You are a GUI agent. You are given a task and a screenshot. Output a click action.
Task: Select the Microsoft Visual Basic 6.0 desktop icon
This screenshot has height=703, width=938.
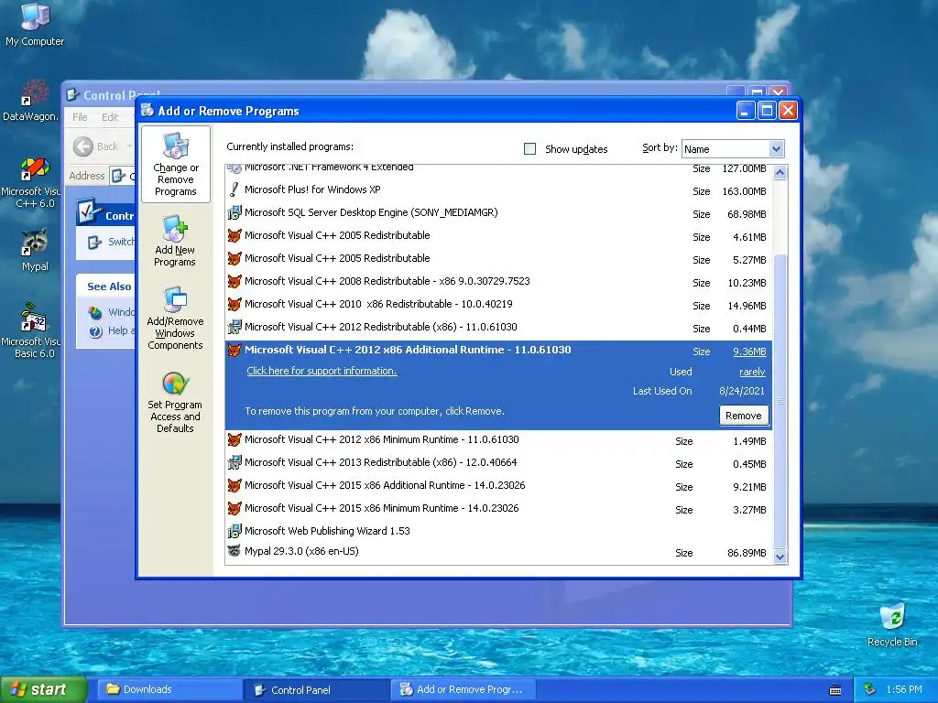(x=31, y=331)
